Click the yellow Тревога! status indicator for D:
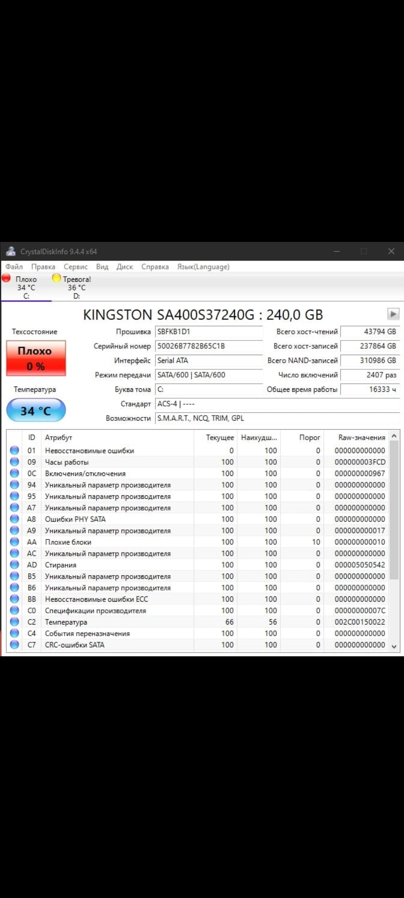 click(x=56, y=278)
